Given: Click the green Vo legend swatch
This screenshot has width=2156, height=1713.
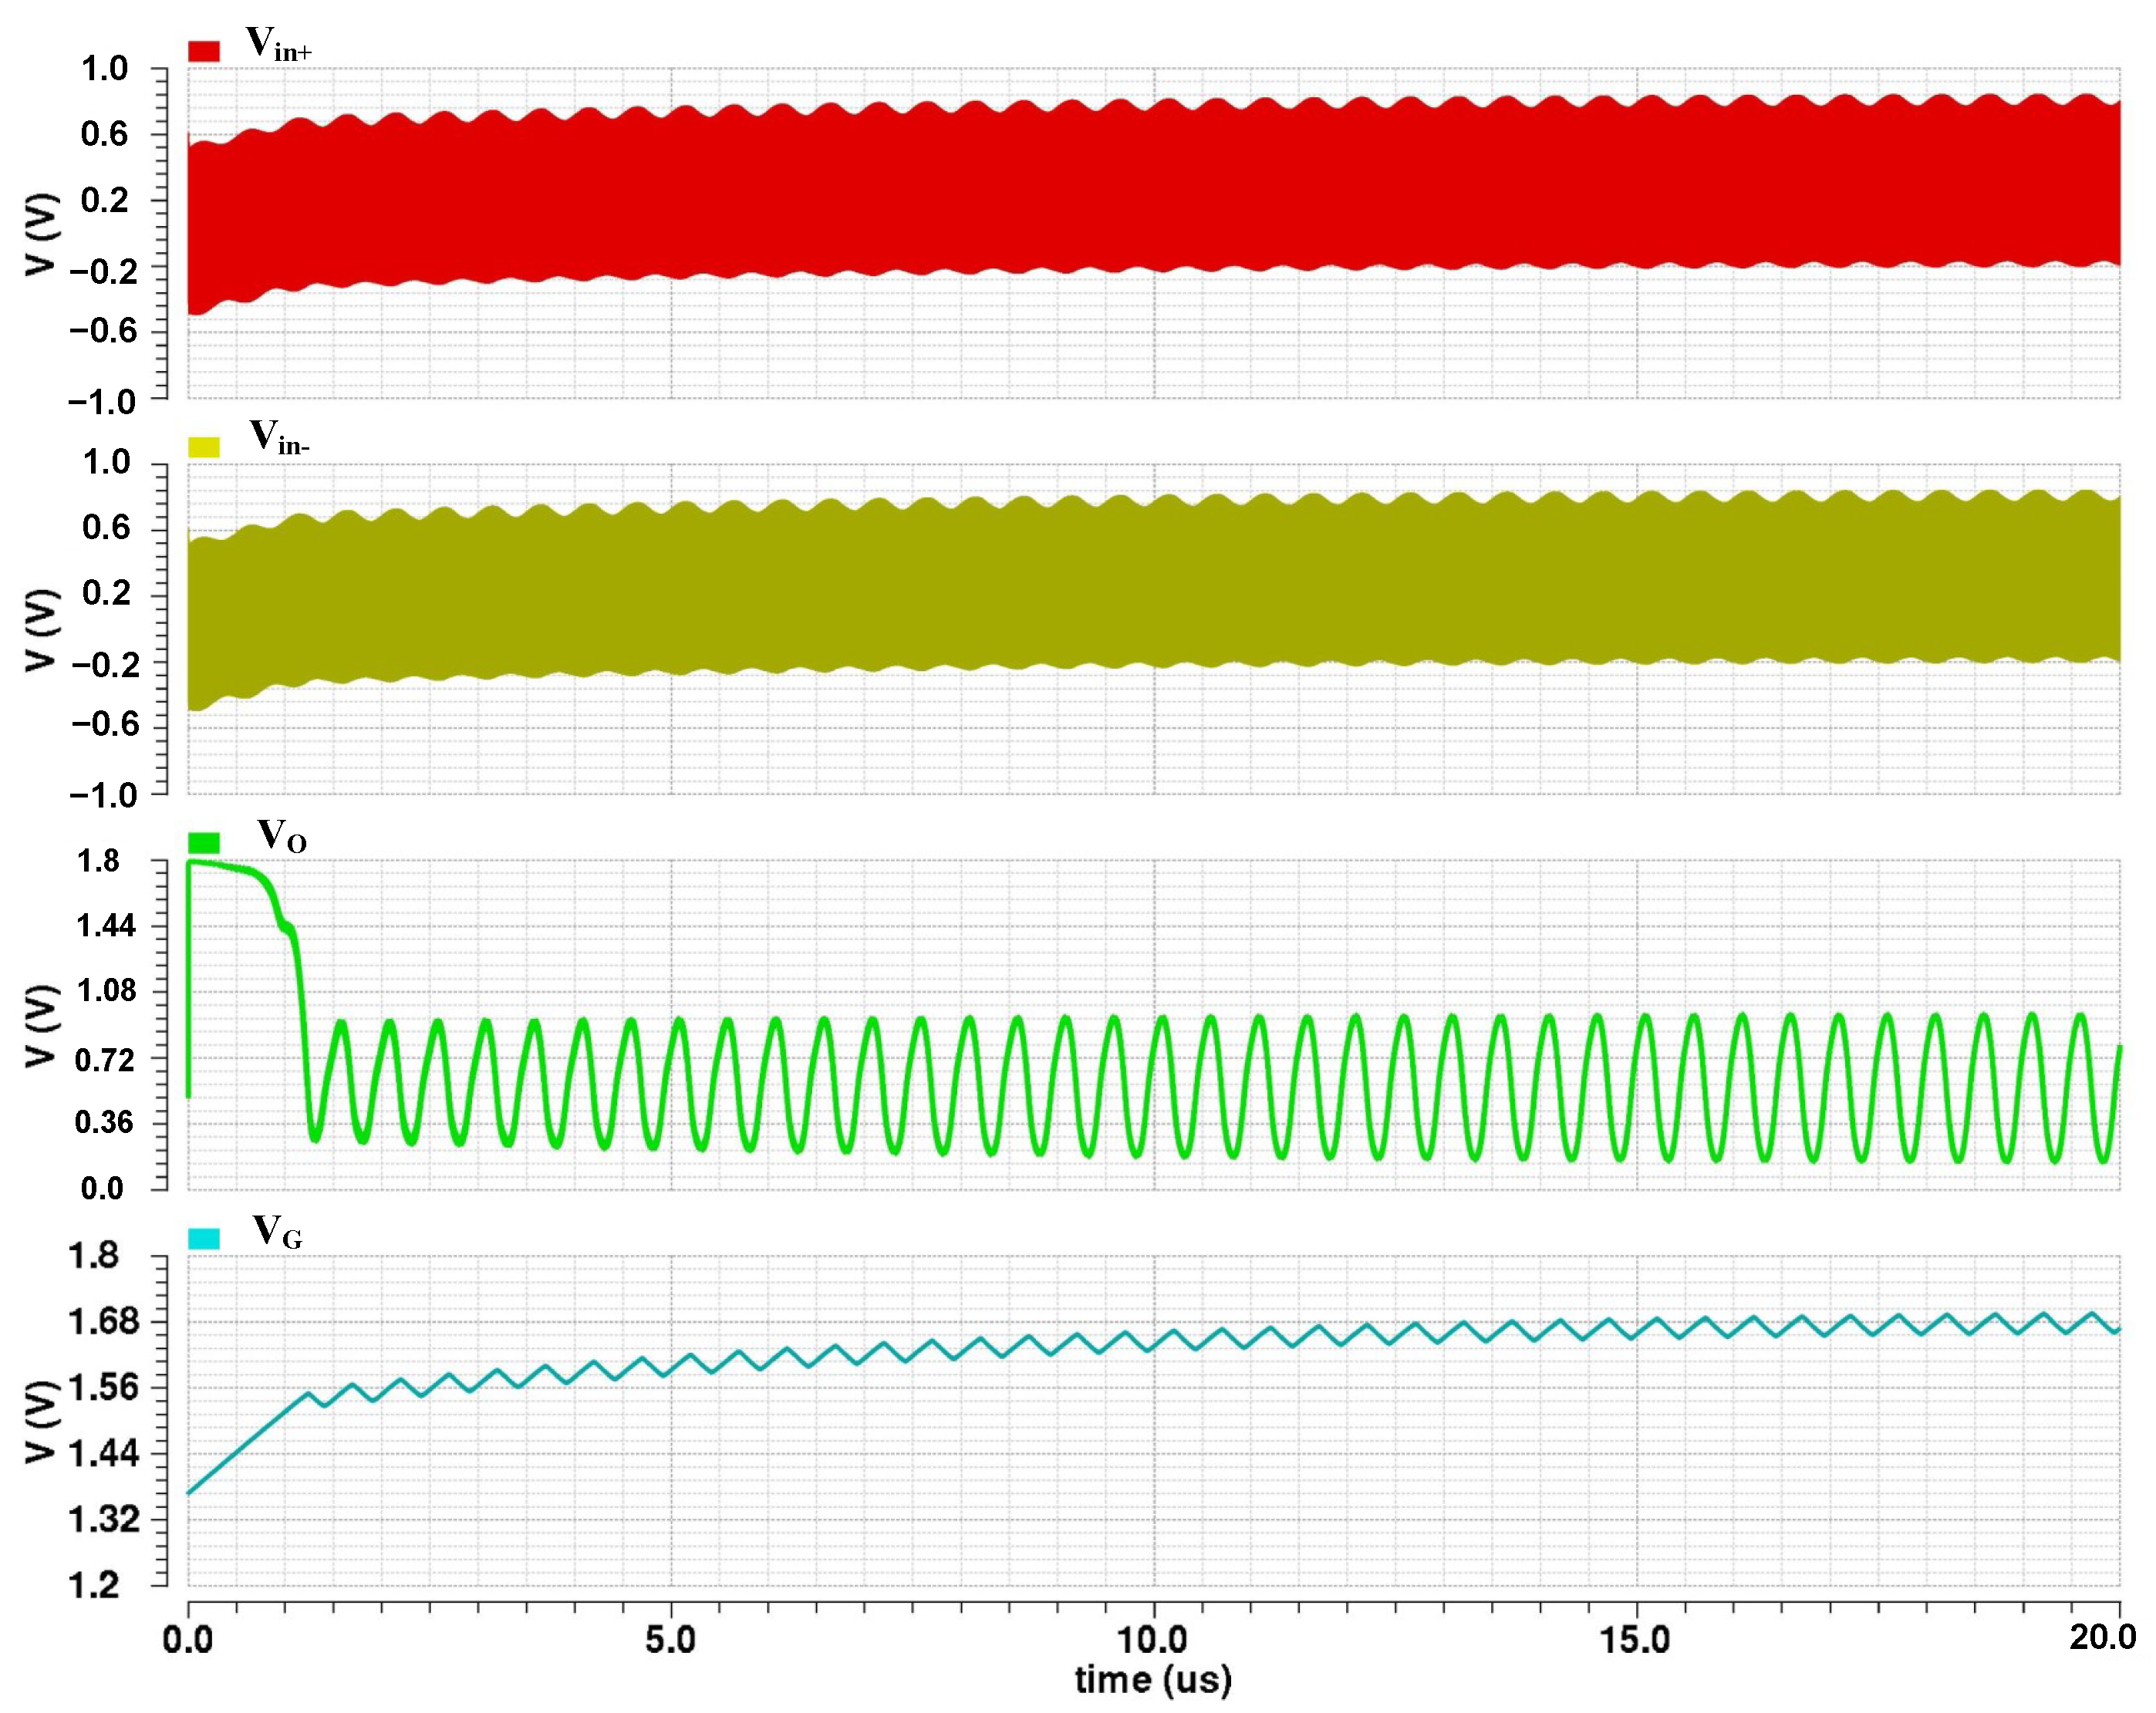Looking at the screenshot, I should pyautogui.click(x=203, y=842).
